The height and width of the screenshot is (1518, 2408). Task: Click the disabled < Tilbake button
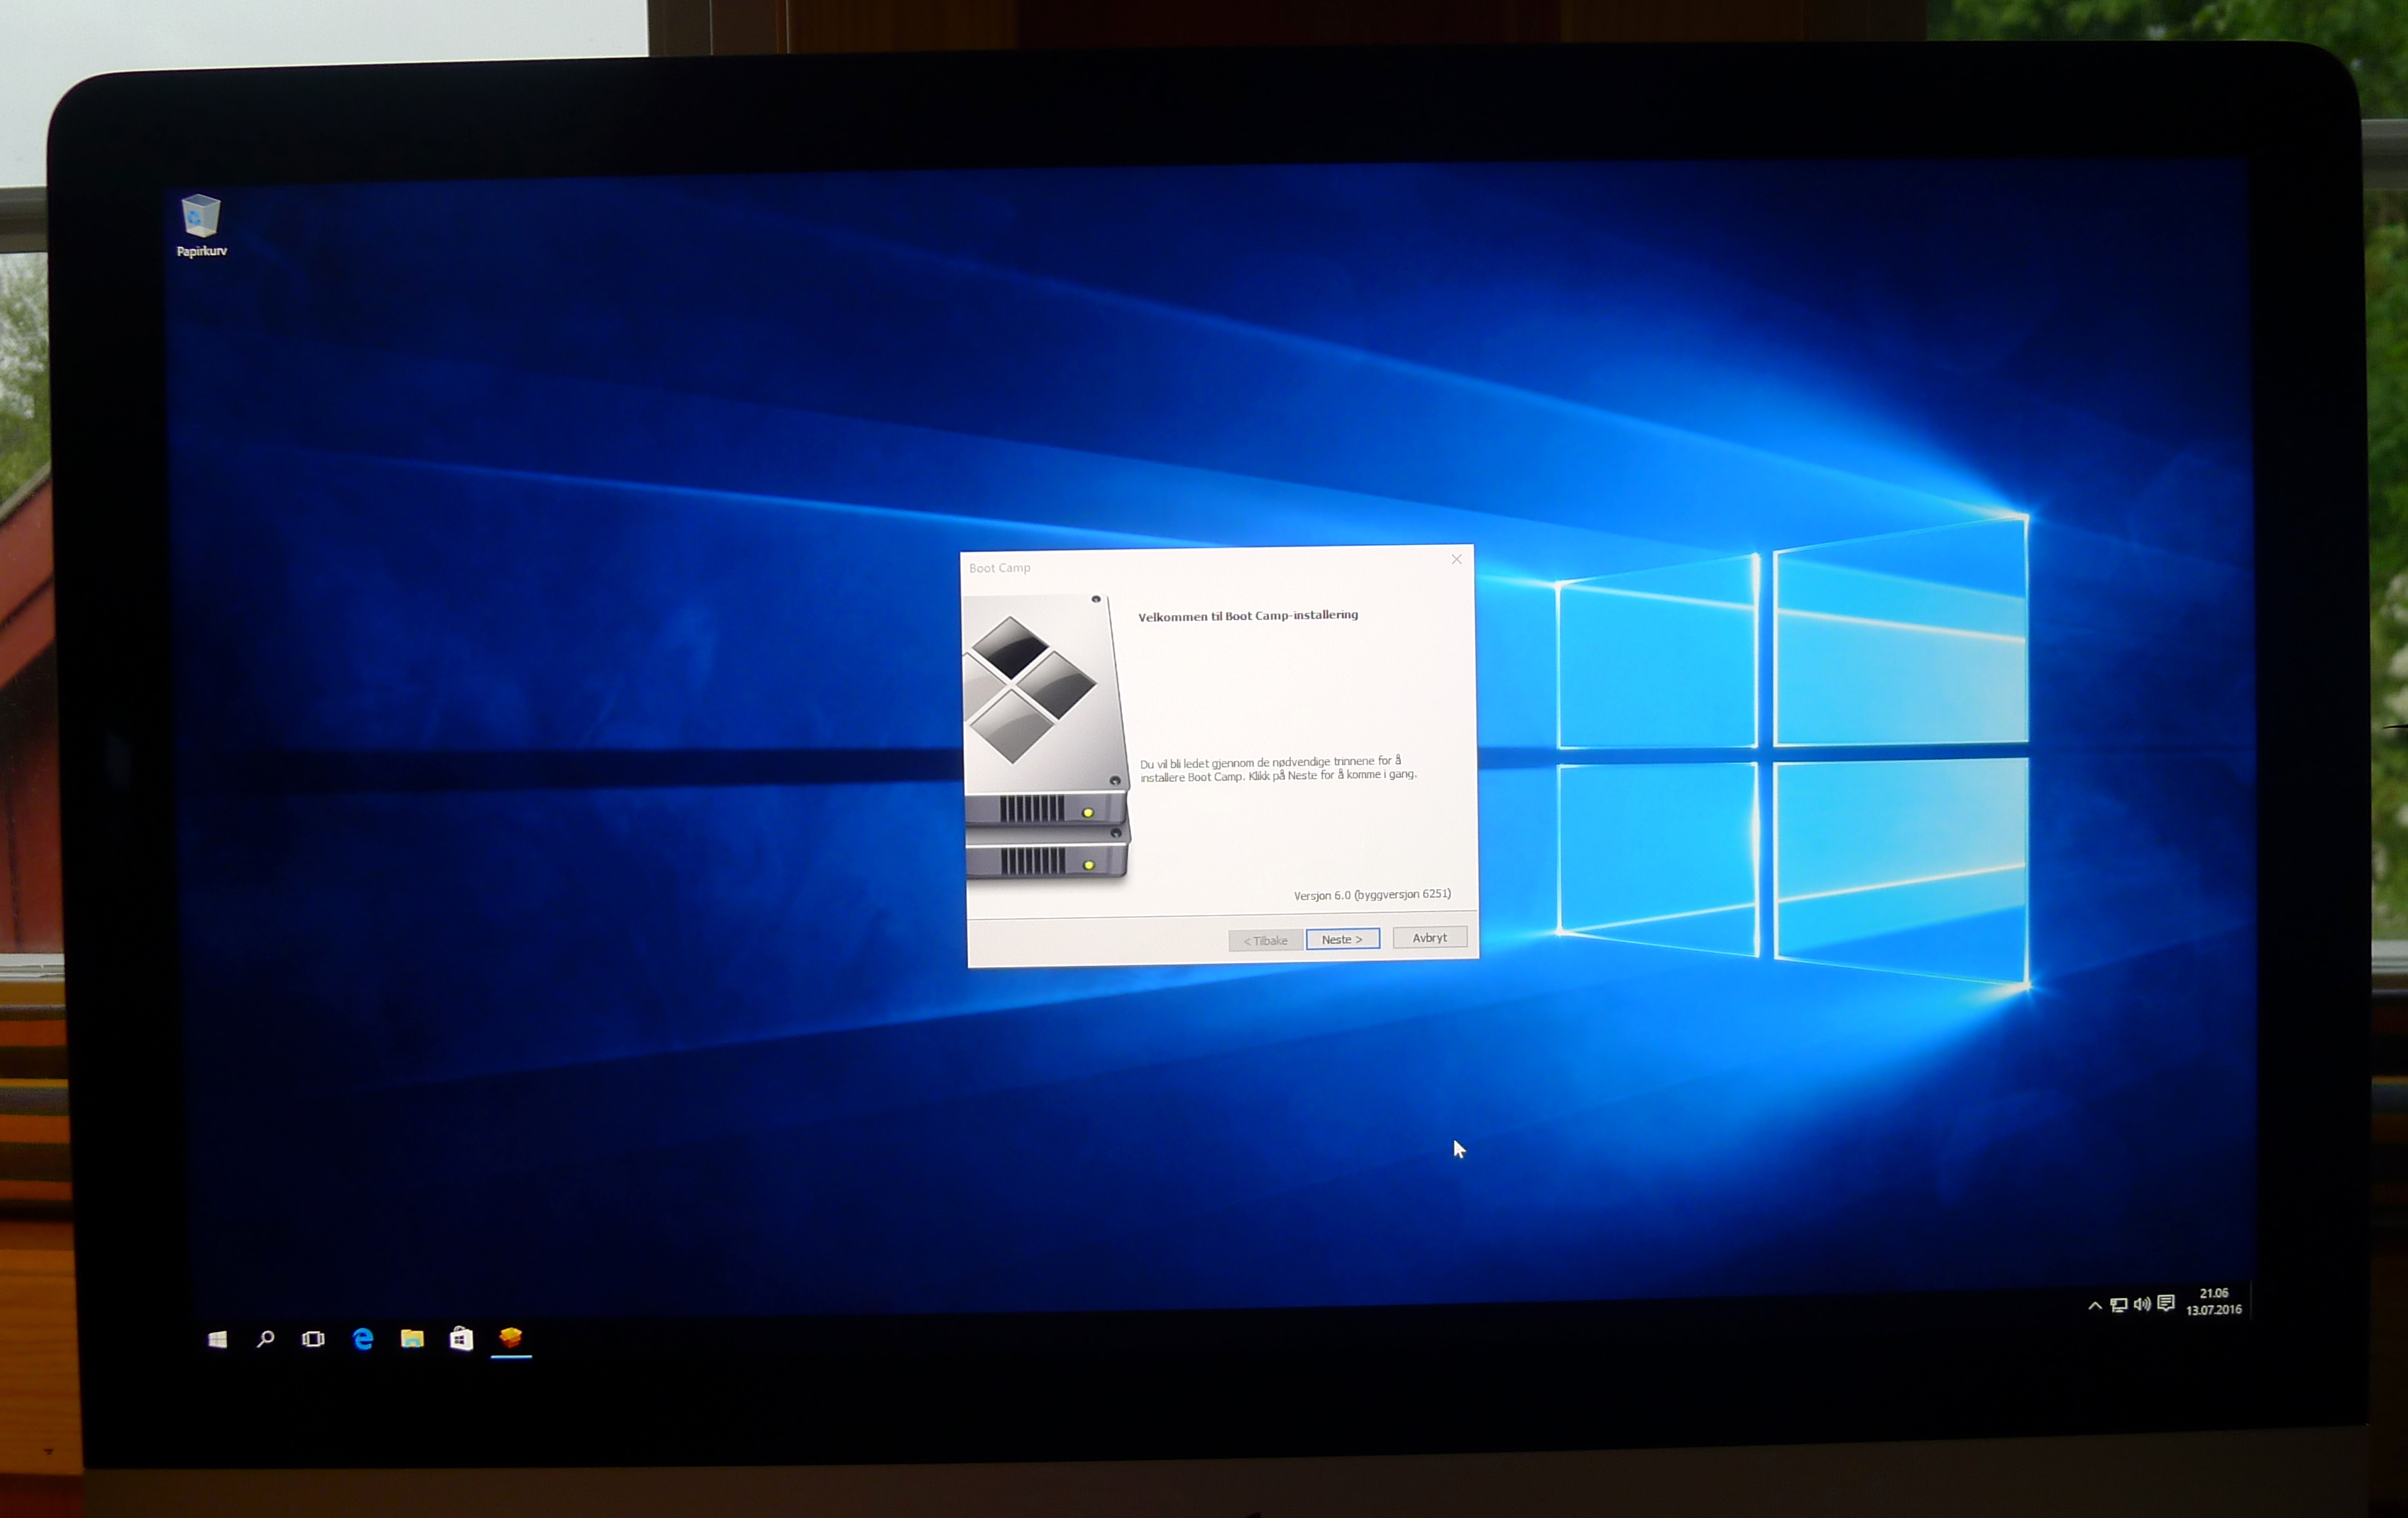coord(1265,941)
